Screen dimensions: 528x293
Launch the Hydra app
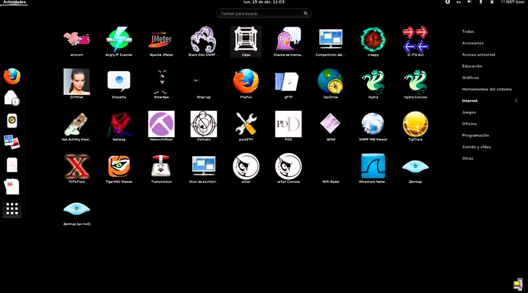point(373,84)
